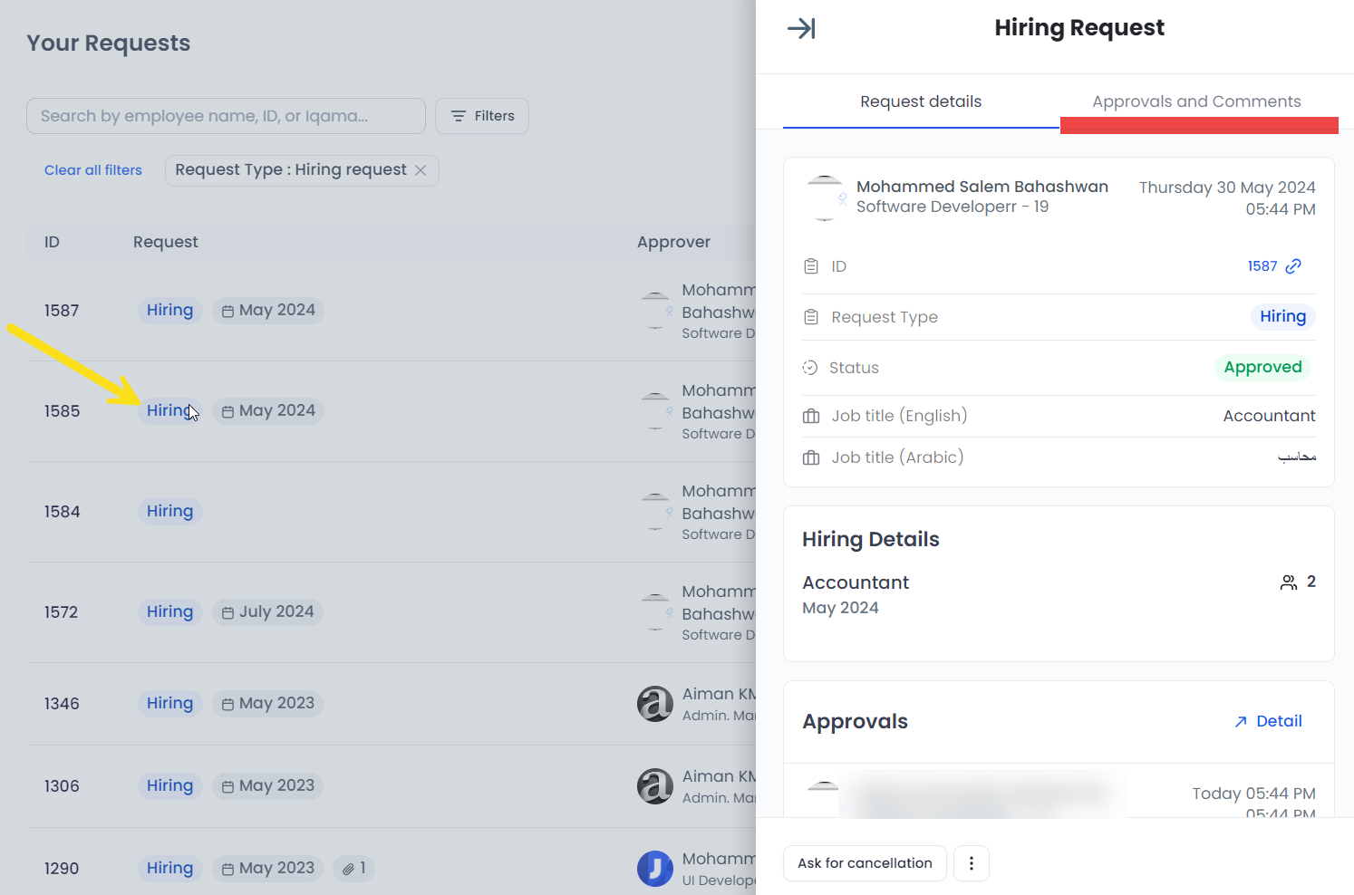Select the Request details tab
This screenshot has width=1354, height=895.
pos(920,101)
